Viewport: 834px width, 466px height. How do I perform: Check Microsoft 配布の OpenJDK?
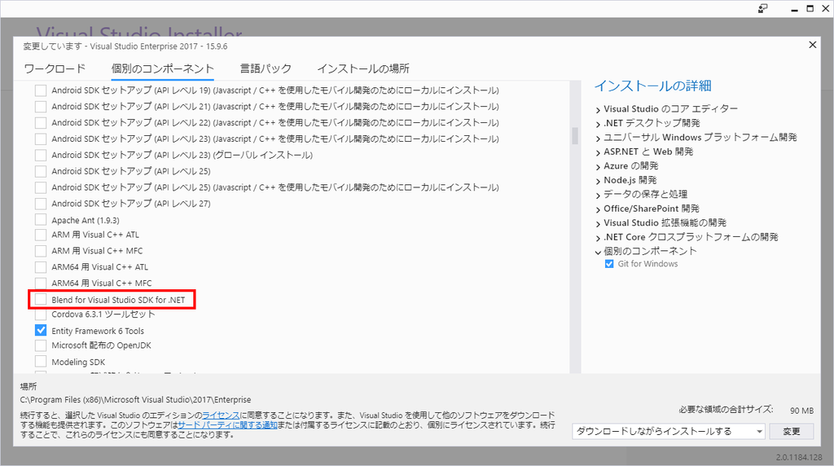point(41,345)
